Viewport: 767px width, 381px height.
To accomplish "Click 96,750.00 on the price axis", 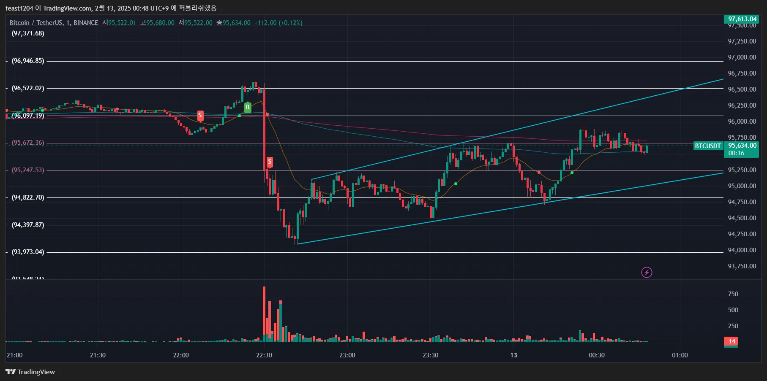I will point(742,73).
